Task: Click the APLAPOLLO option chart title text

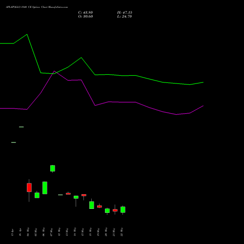Action: click(x=37, y=7)
